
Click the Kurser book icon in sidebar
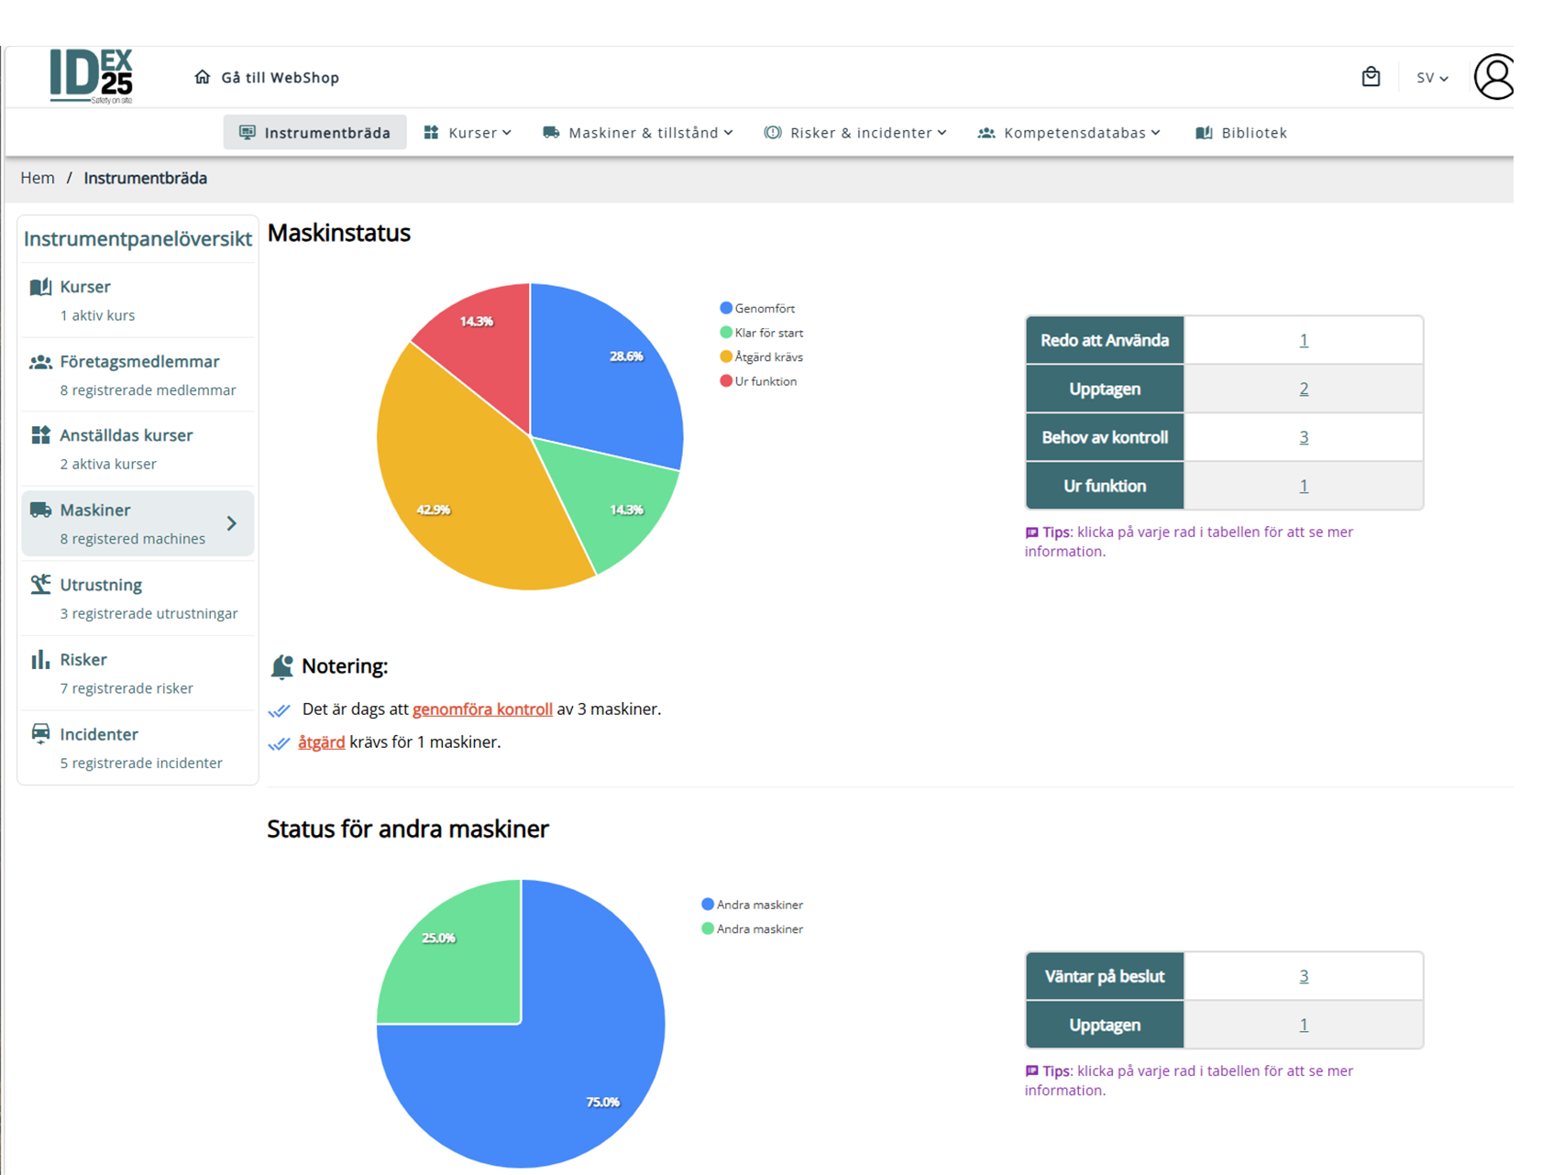(x=40, y=287)
